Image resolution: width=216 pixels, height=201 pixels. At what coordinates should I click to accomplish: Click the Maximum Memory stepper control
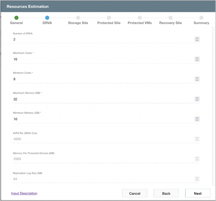pyautogui.click(x=197, y=99)
